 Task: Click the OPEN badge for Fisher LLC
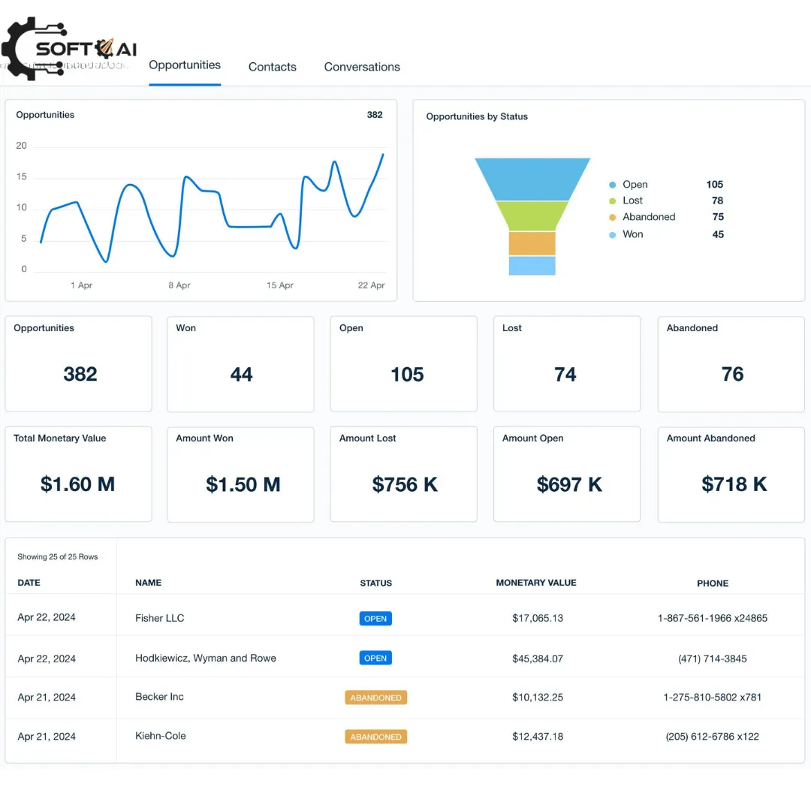coord(375,619)
